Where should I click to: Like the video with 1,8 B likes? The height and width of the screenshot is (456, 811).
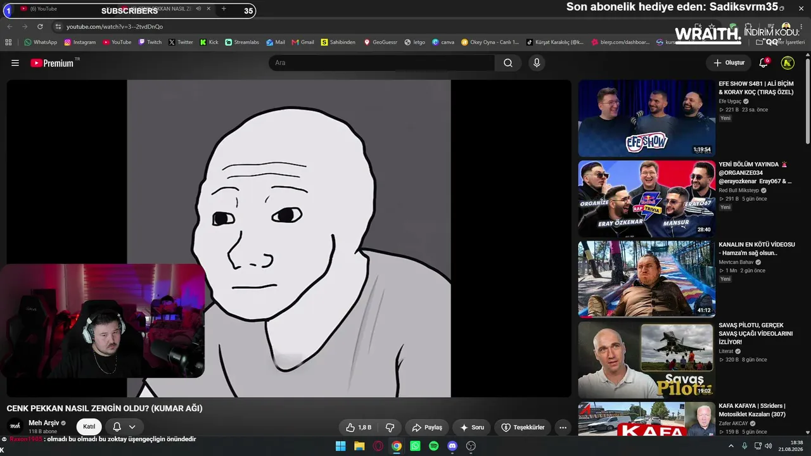[359, 427]
